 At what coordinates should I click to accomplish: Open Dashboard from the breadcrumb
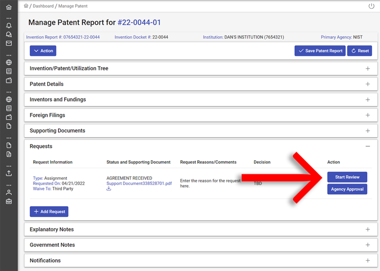tap(43, 6)
